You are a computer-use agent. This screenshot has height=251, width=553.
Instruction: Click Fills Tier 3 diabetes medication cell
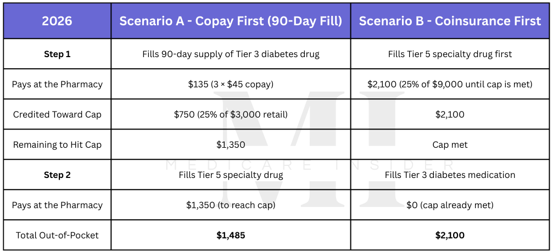[450, 175]
